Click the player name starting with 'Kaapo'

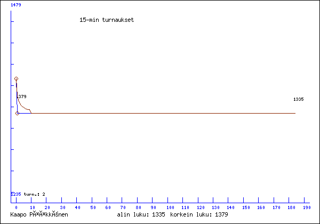pyautogui.click(x=41, y=214)
